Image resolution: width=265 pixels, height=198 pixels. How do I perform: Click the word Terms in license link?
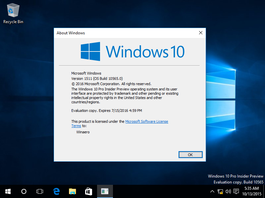[76, 126]
